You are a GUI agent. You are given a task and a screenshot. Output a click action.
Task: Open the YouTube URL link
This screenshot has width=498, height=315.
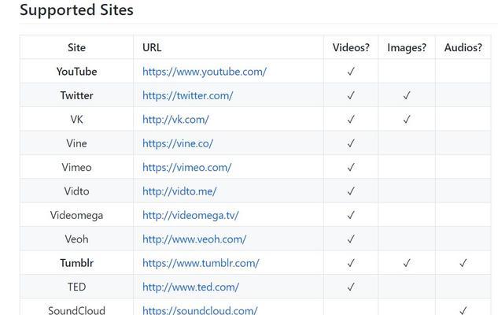(205, 72)
